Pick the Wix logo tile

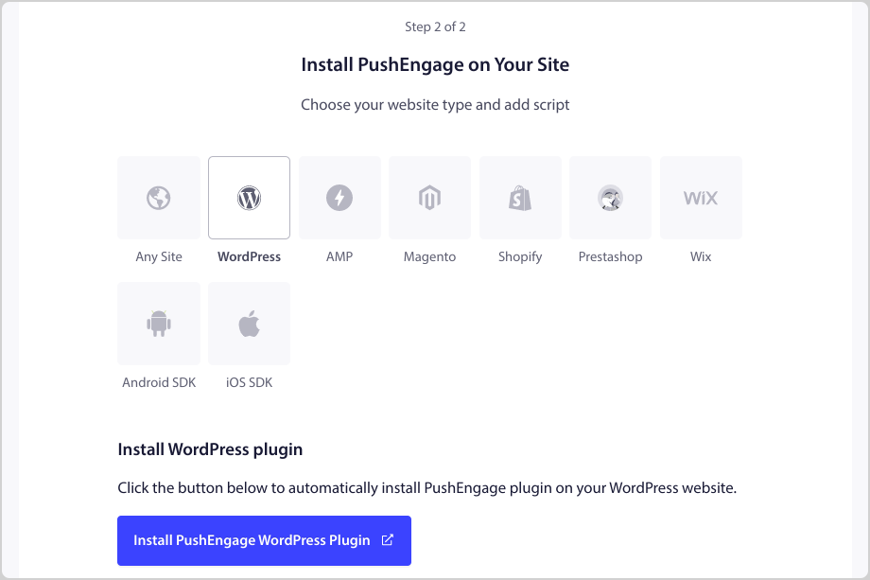[x=701, y=198]
